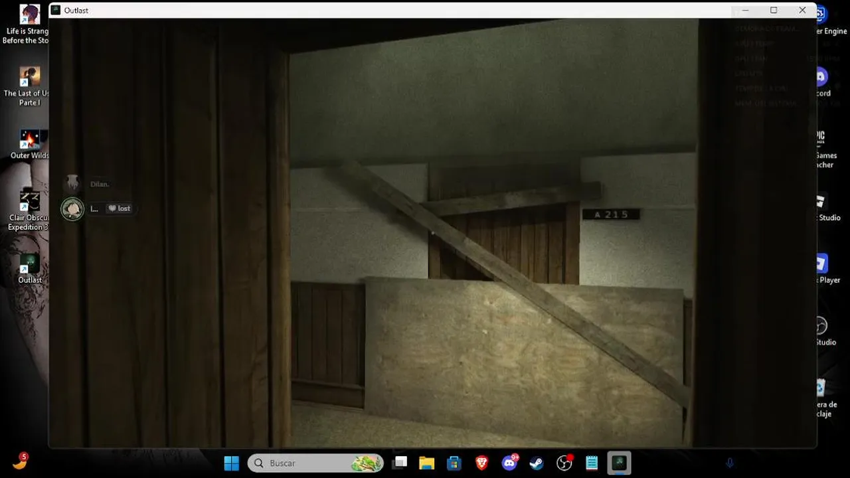
Task: Click the Dilan. name in overlay
Action: click(x=100, y=184)
